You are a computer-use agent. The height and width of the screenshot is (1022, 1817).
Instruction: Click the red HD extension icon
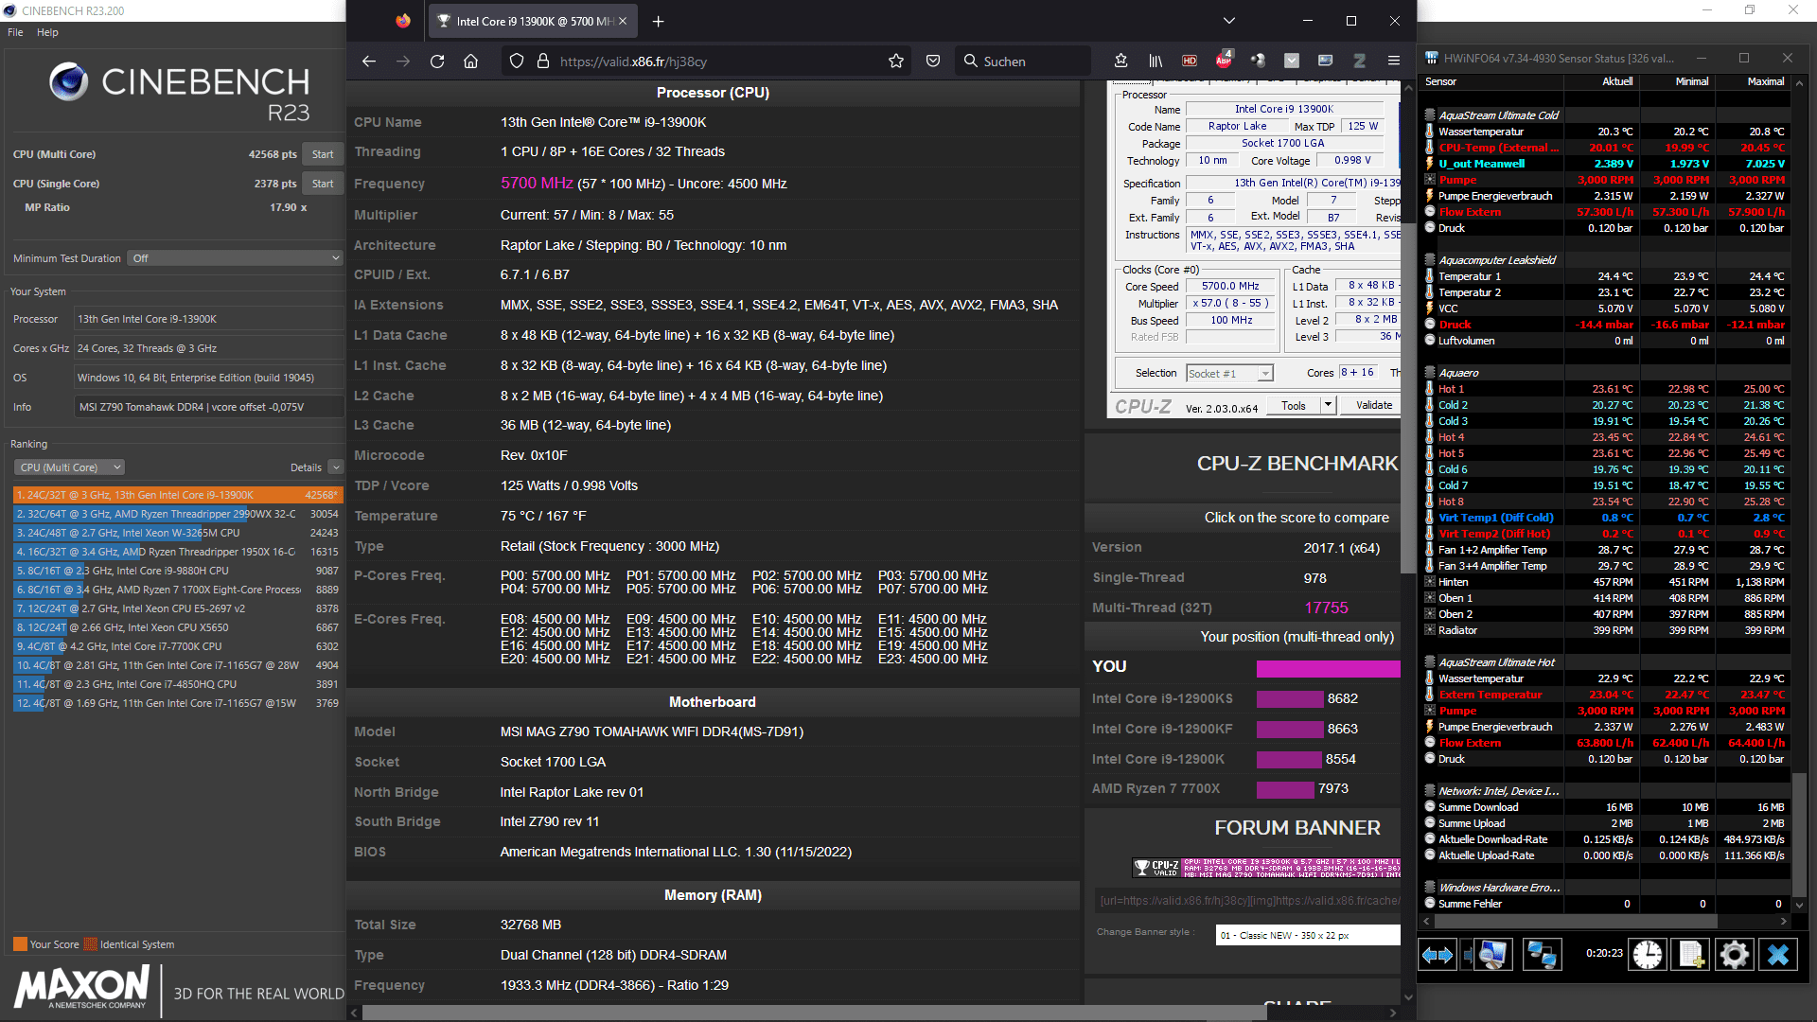1190,62
